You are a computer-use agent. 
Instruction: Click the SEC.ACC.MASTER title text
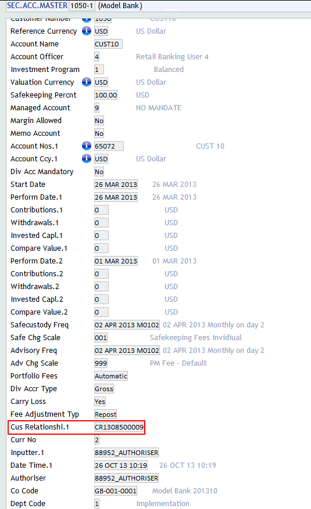click(37, 6)
